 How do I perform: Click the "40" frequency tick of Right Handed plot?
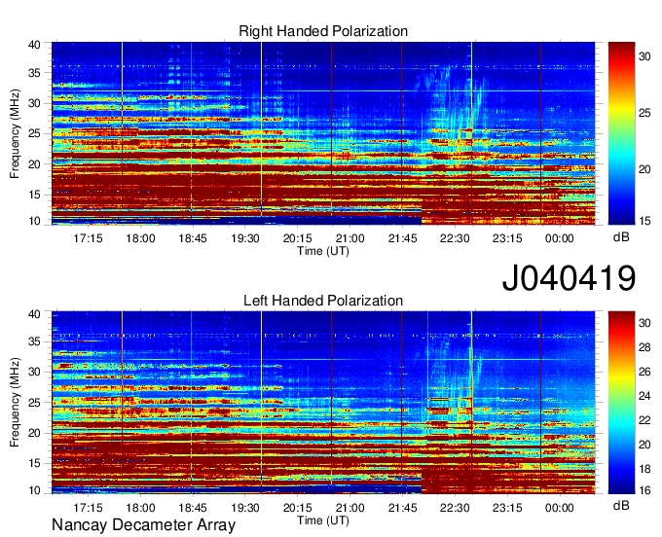click(x=34, y=45)
